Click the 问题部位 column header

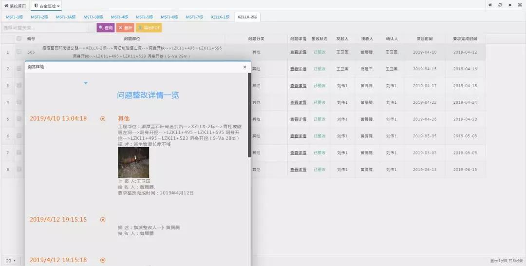click(132, 38)
